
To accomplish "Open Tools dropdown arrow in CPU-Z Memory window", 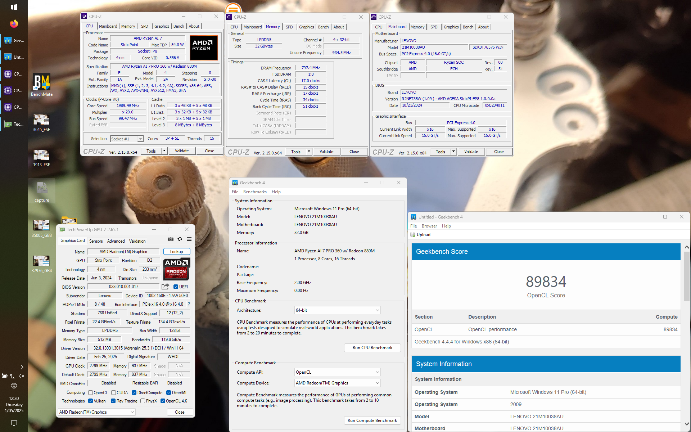I will tap(309, 152).
